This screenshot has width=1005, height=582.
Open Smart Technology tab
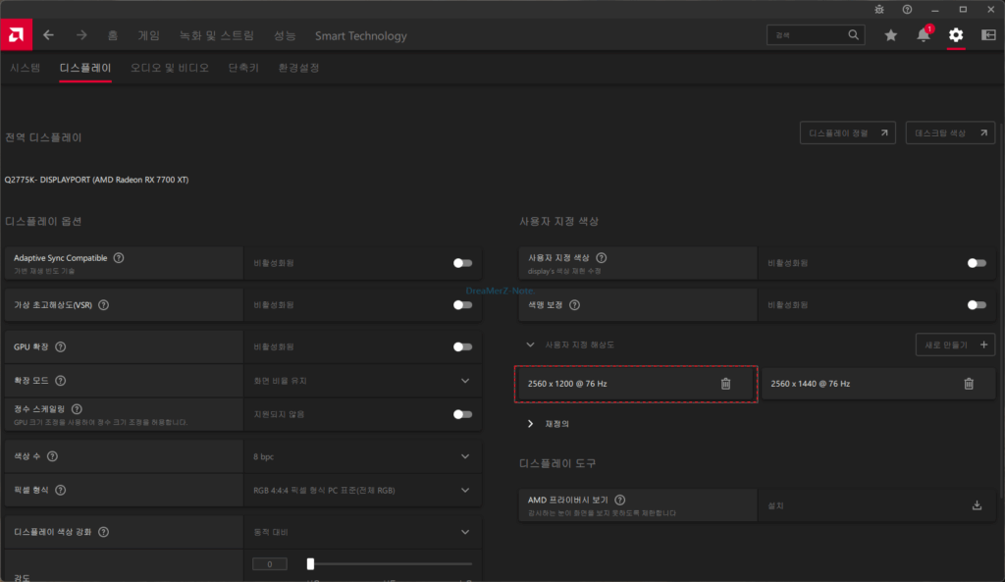point(361,36)
